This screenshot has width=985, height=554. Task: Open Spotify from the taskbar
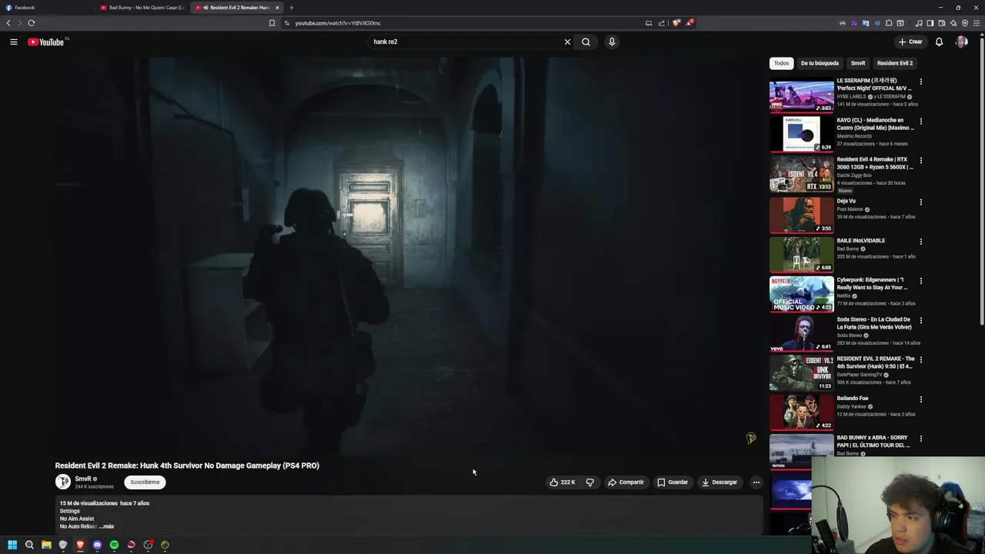114,545
